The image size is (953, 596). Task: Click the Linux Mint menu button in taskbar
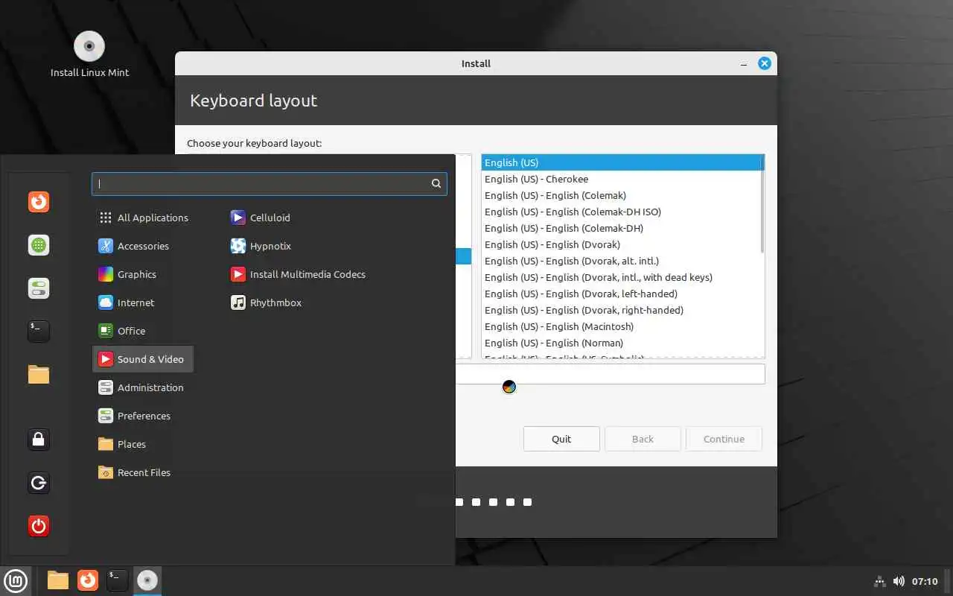(16, 580)
